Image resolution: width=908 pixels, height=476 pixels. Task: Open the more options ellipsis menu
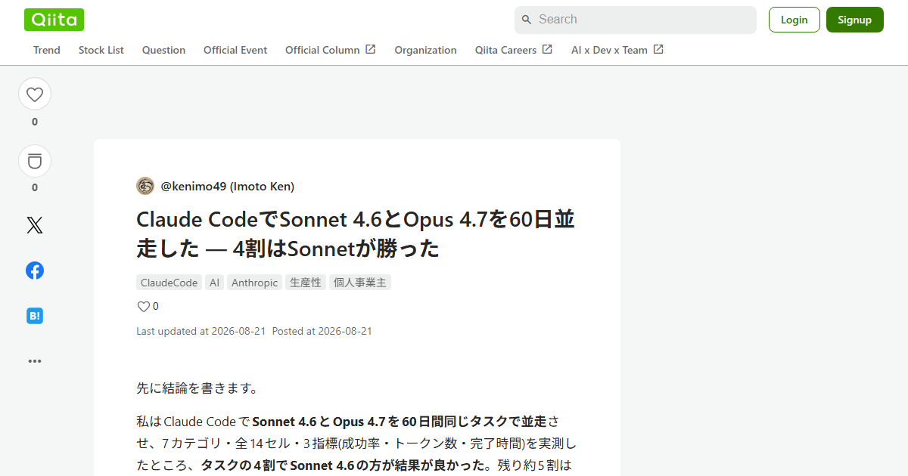coord(35,361)
